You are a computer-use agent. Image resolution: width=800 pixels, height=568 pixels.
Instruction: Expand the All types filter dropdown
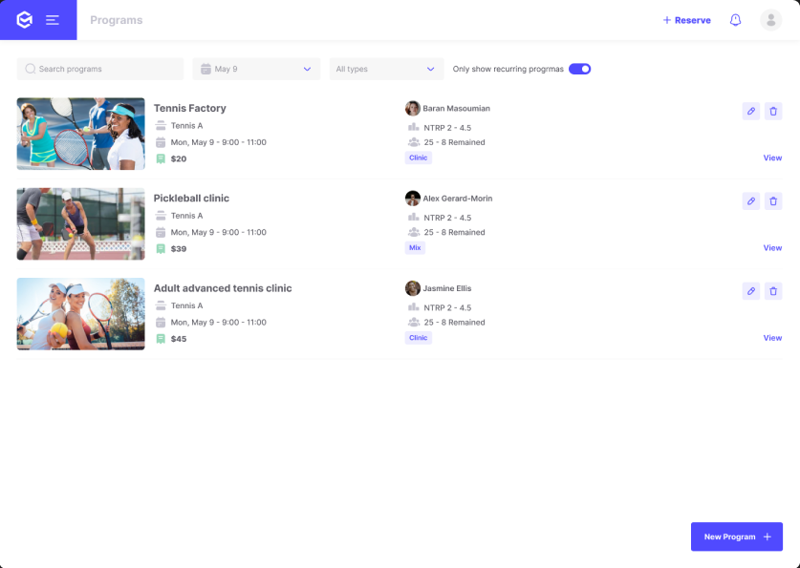pos(386,69)
